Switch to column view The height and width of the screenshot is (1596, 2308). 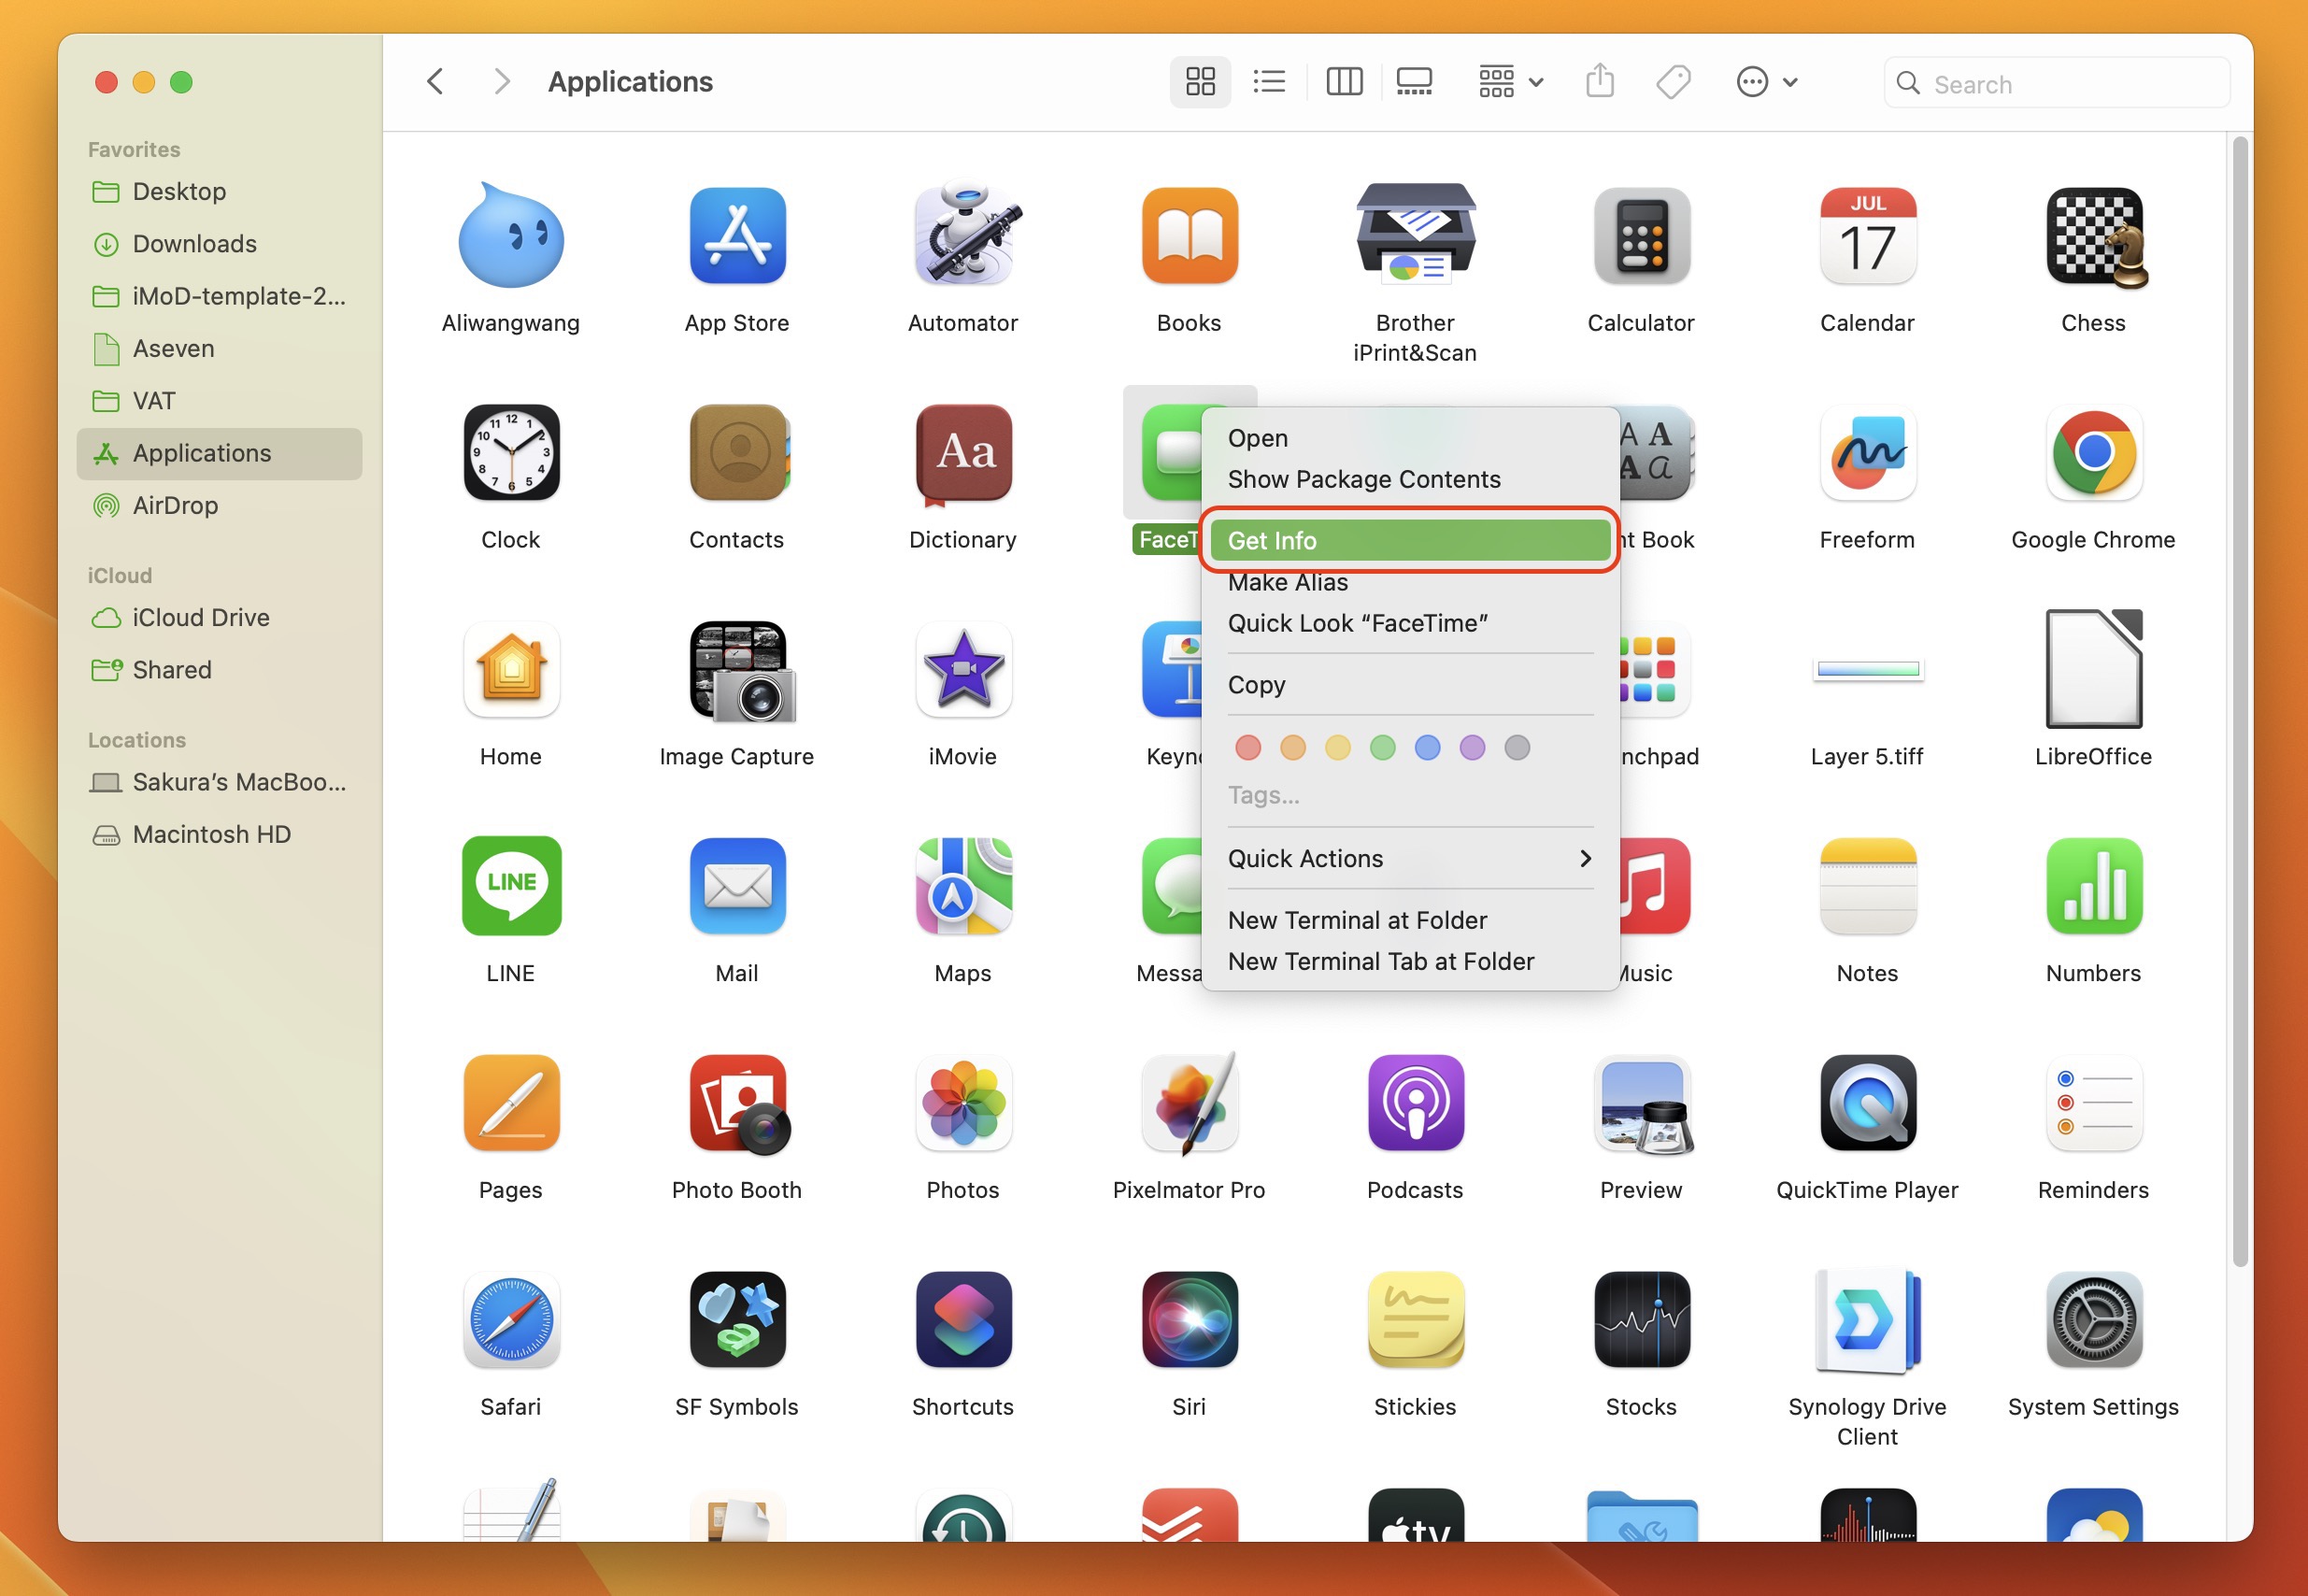(x=1343, y=82)
